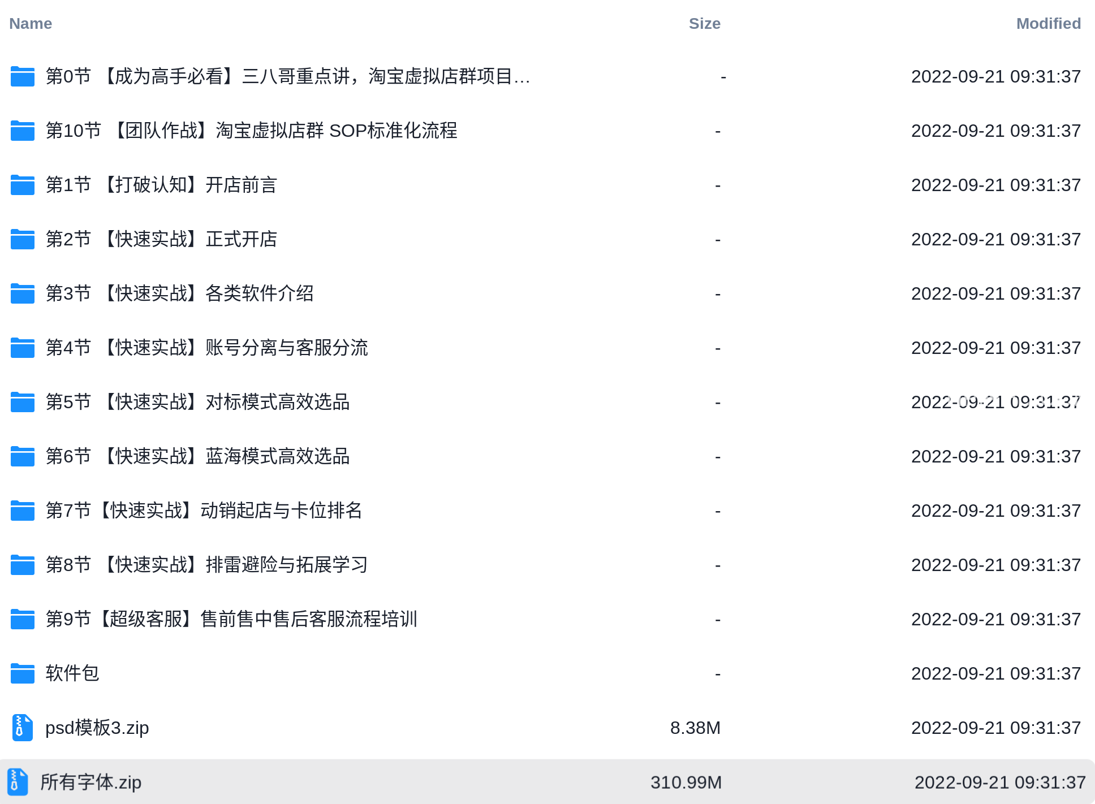Click the zip file icon for 所有字体.zip
Viewport: 1095px width, 804px height.
[18, 782]
